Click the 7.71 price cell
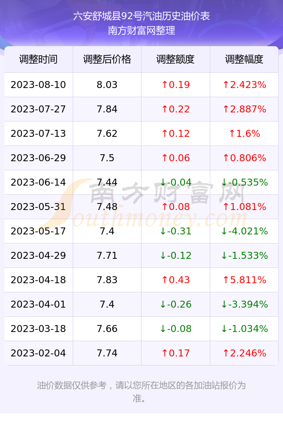 coord(107,255)
